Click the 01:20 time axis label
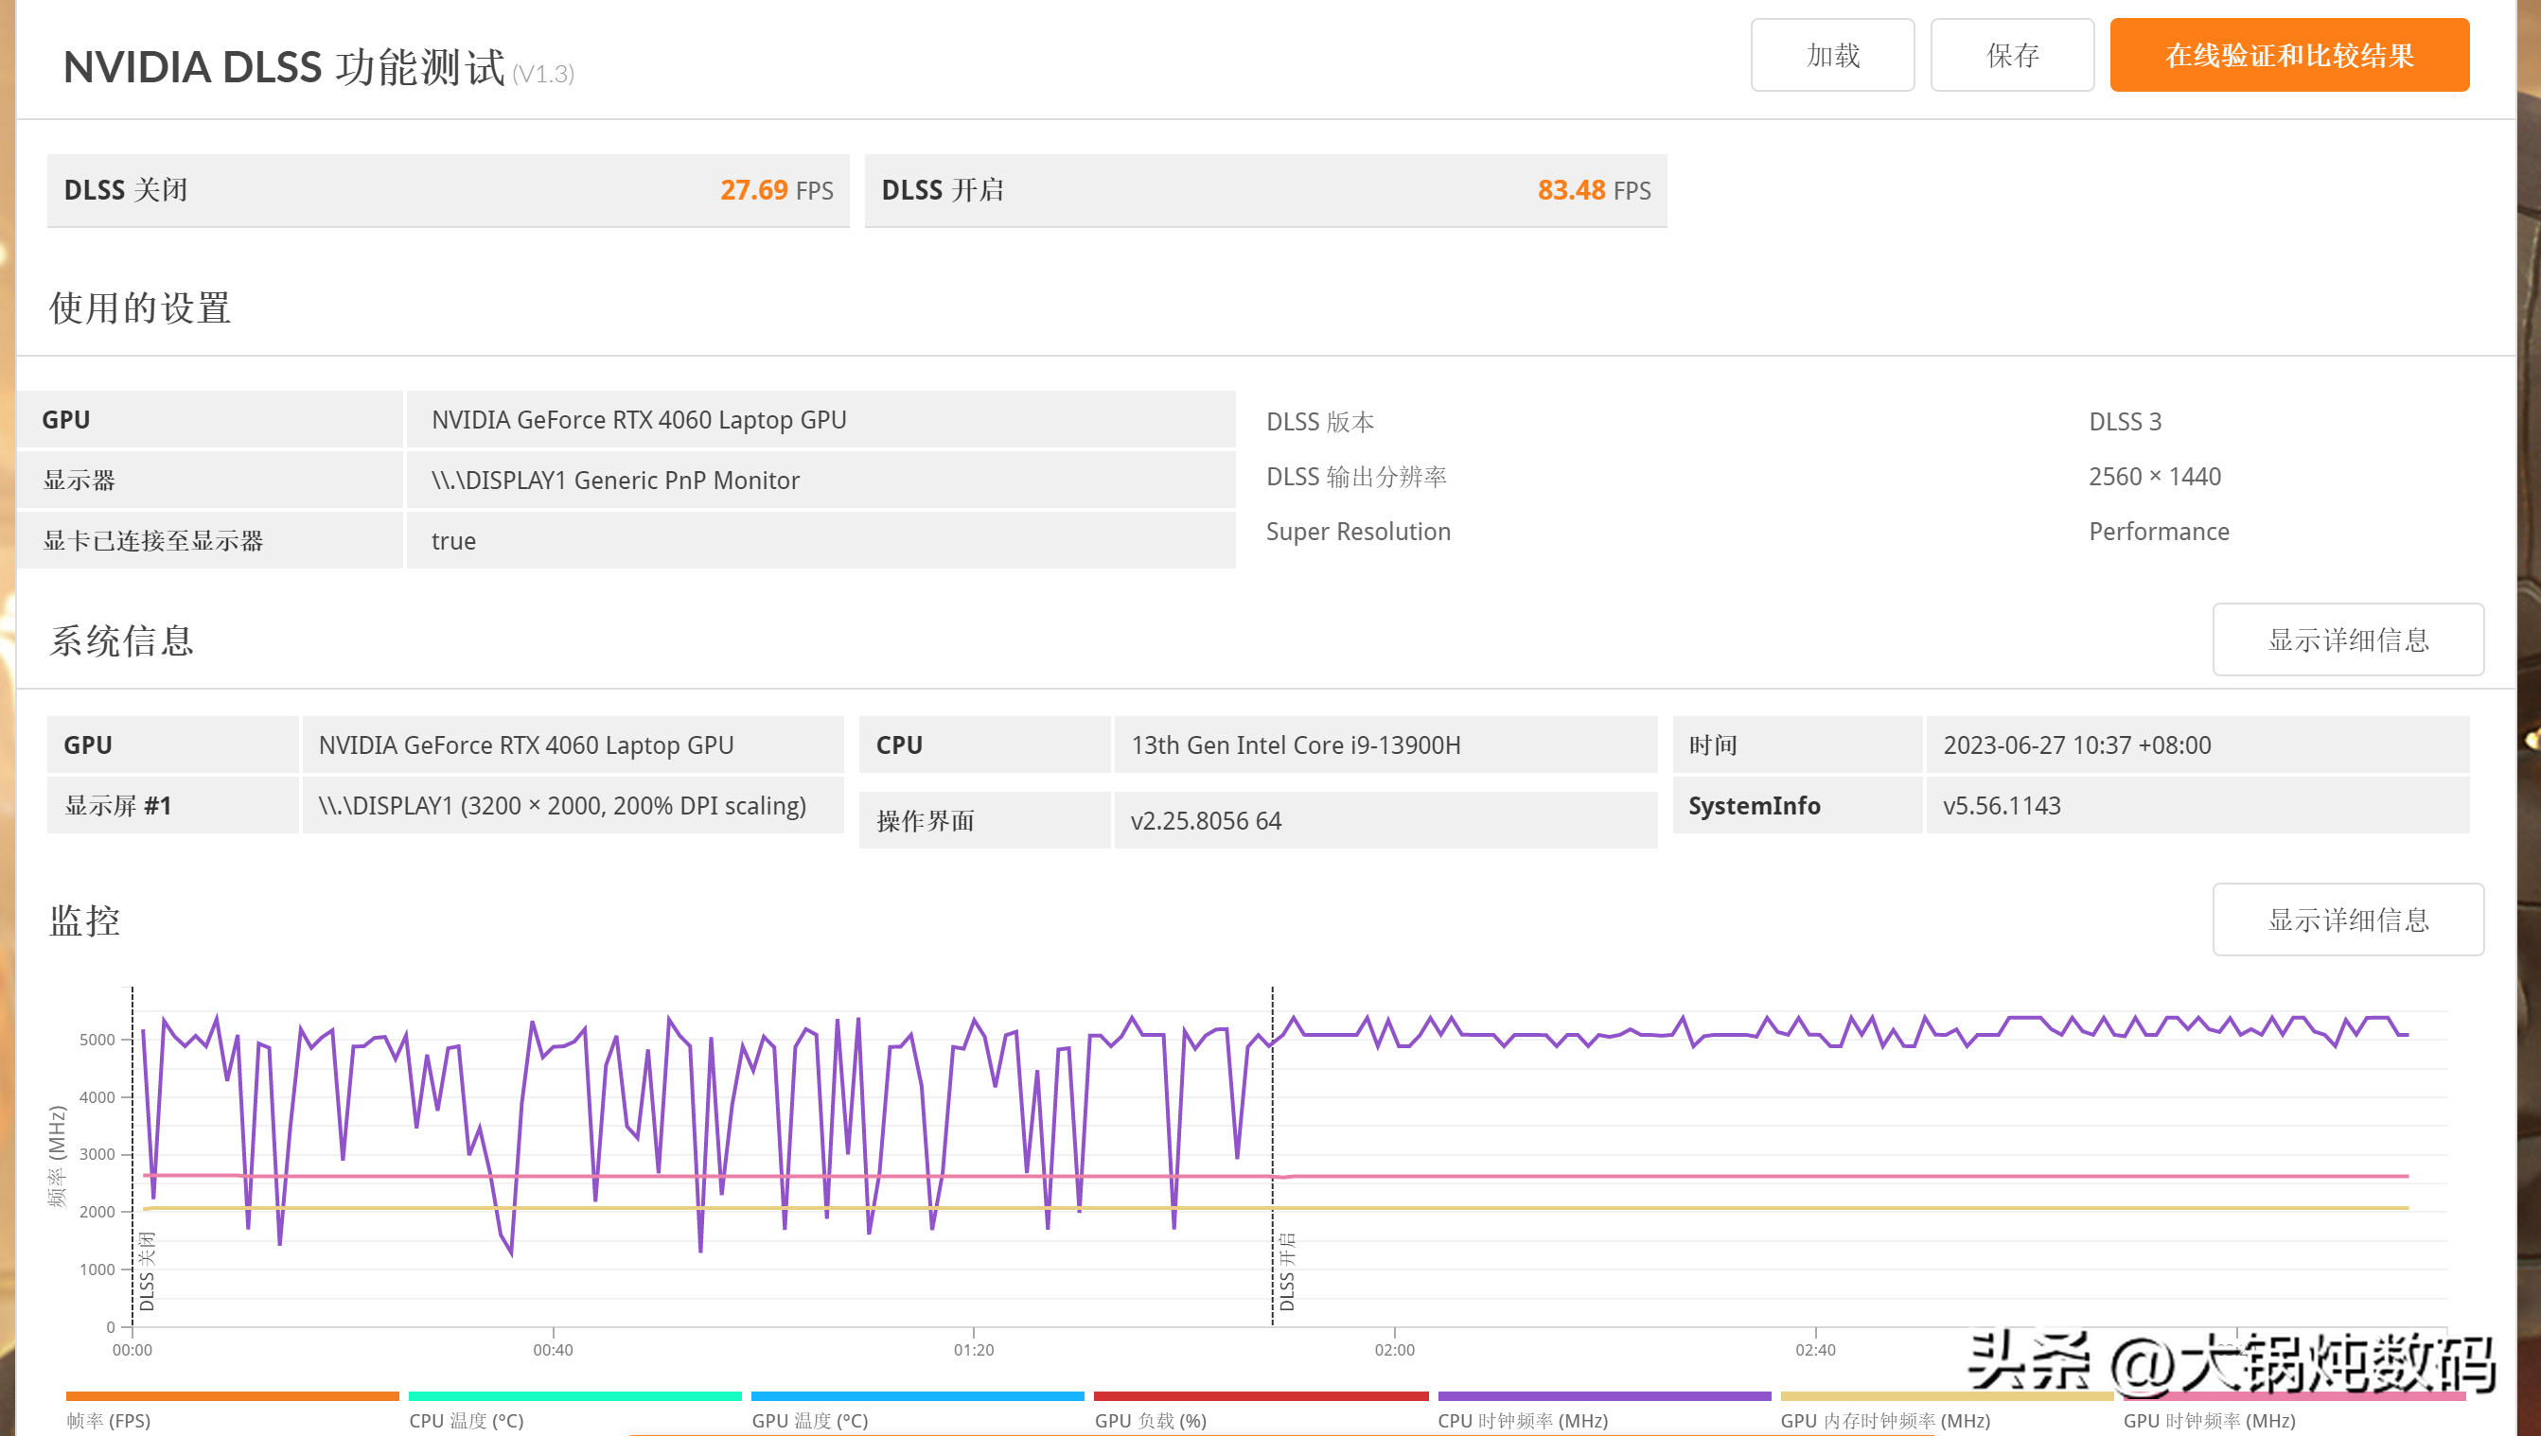 point(974,1350)
